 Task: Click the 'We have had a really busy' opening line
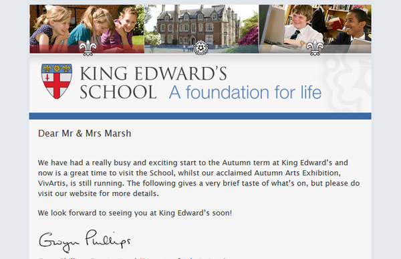(x=193, y=163)
